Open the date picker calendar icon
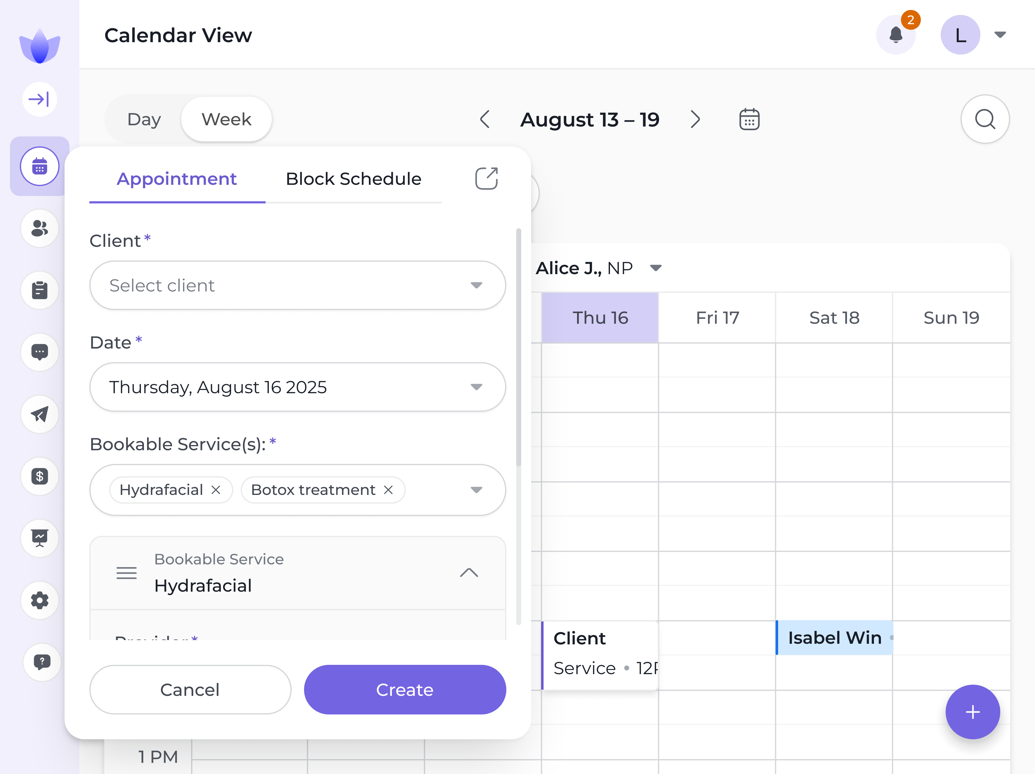 click(x=749, y=119)
